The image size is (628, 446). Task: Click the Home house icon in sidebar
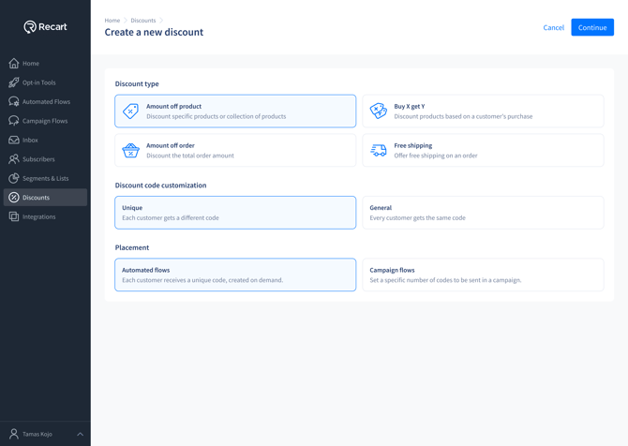click(x=14, y=64)
